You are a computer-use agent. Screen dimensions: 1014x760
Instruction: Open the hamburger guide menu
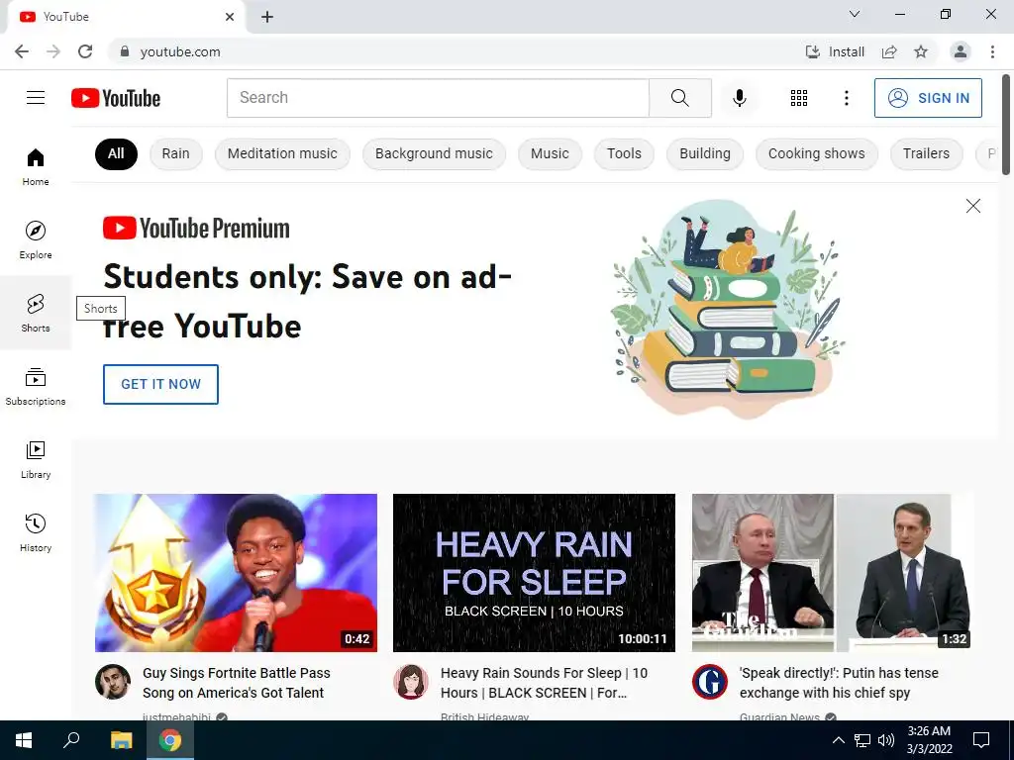(36, 98)
